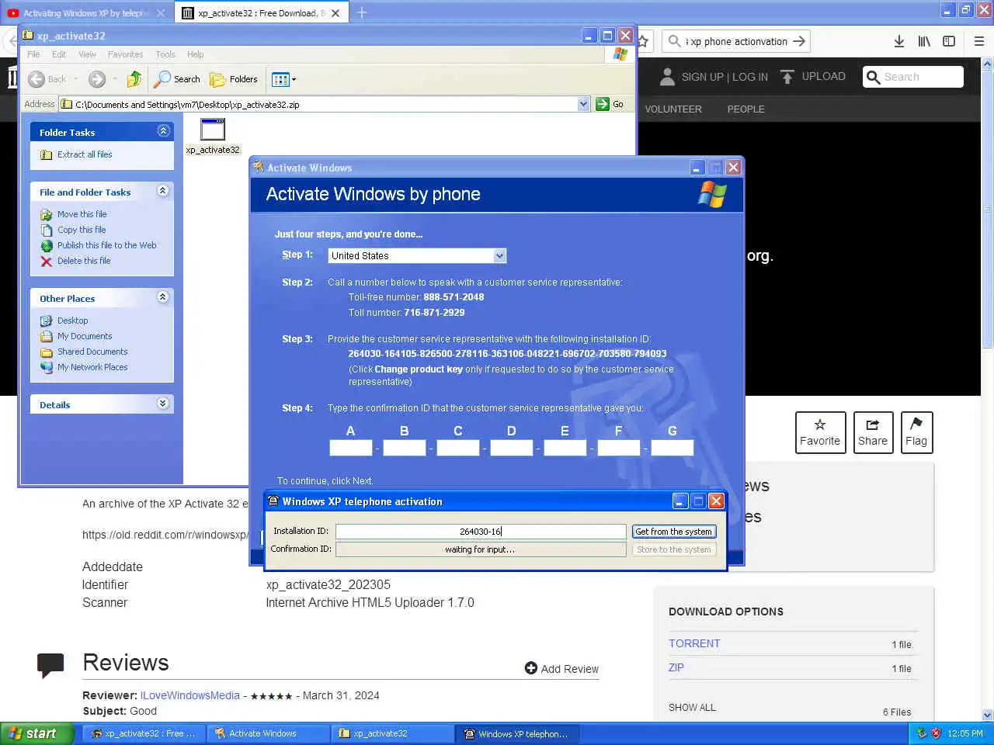Image resolution: width=994 pixels, height=745 pixels.
Task: Click confirmation ID box D
Action: (512, 448)
